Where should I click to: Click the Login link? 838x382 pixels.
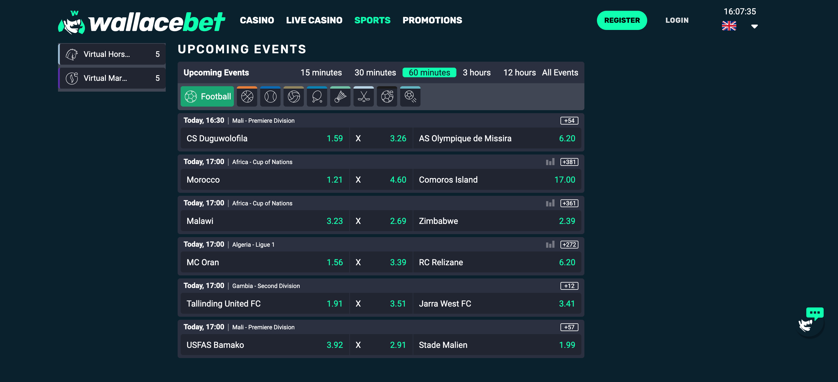click(x=677, y=20)
